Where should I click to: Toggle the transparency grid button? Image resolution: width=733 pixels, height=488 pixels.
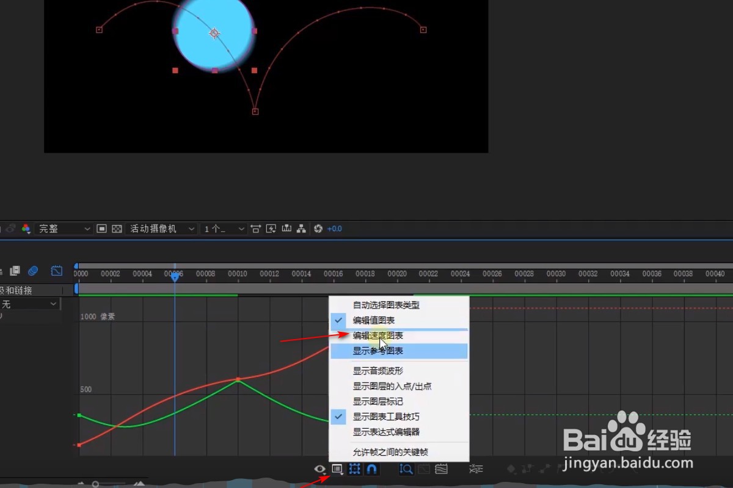[117, 229]
